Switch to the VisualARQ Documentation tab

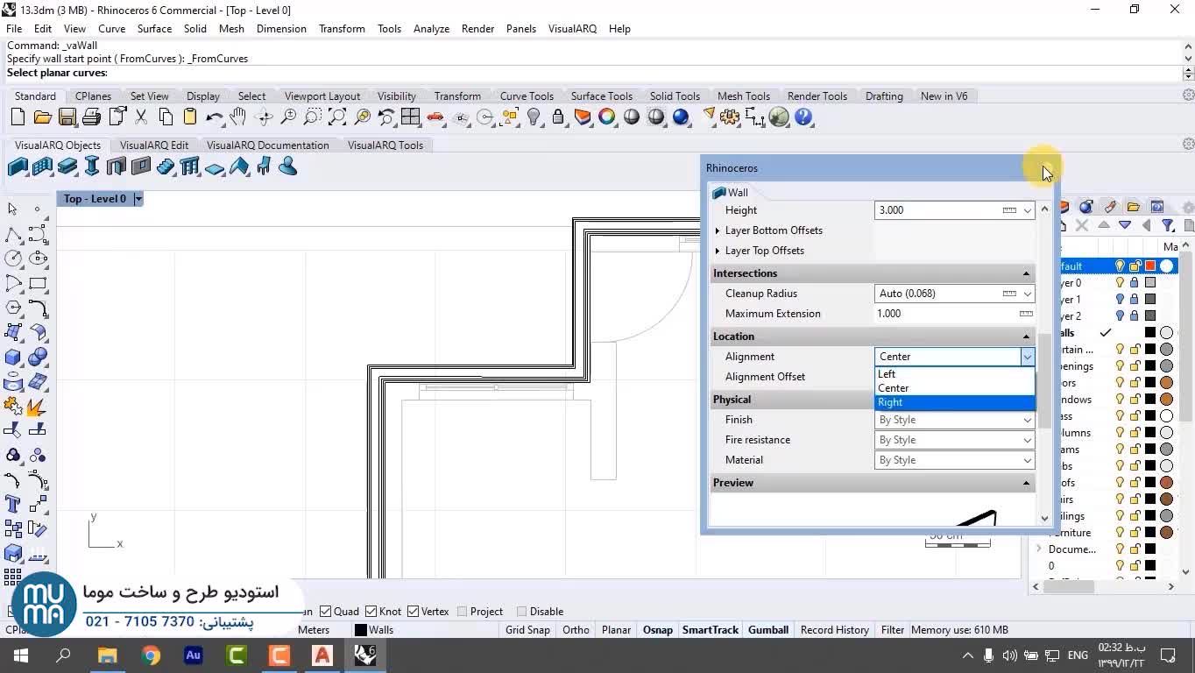pyautogui.click(x=267, y=145)
